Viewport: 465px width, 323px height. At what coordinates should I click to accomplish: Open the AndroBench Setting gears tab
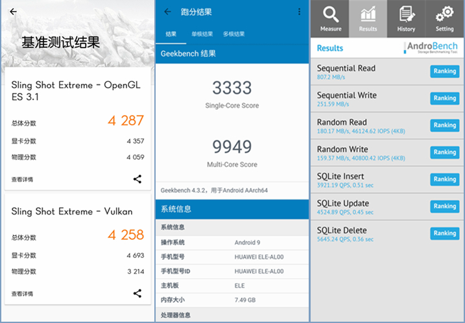point(444,19)
